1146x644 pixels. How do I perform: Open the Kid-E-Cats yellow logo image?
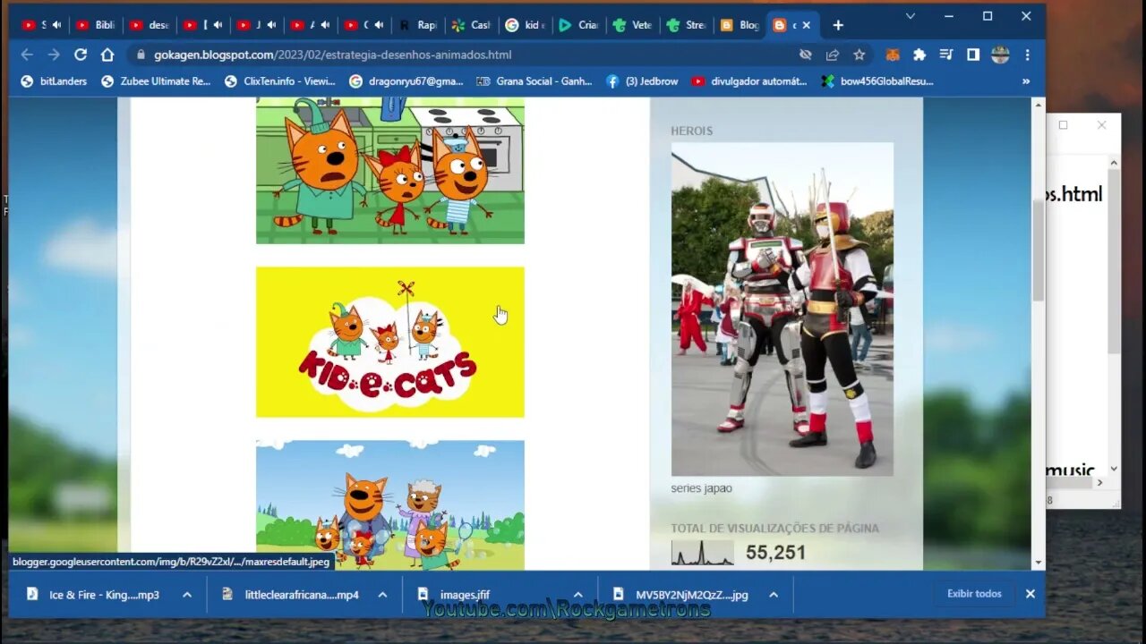pos(390,342)
